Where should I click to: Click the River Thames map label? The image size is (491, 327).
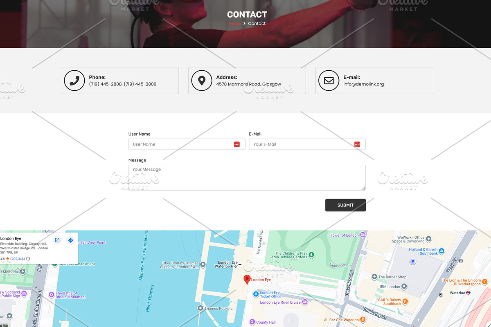(x=149, y=298)
